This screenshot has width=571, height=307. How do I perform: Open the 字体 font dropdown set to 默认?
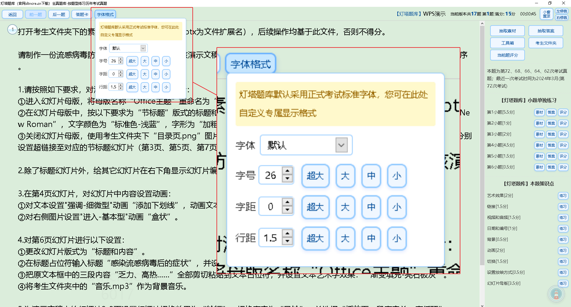click(128, 48)
